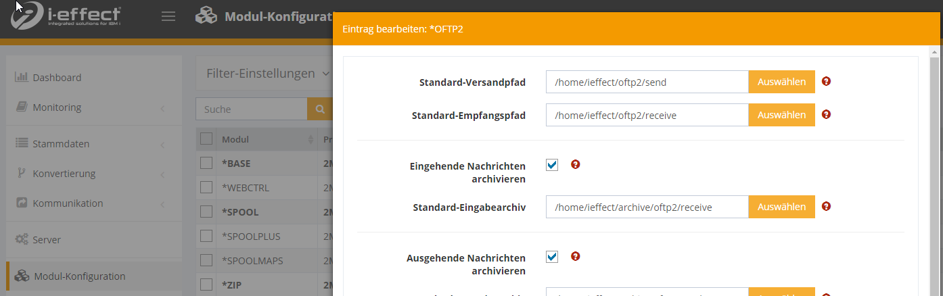Open help for Standard-Empfangspfad

point(826,114)
